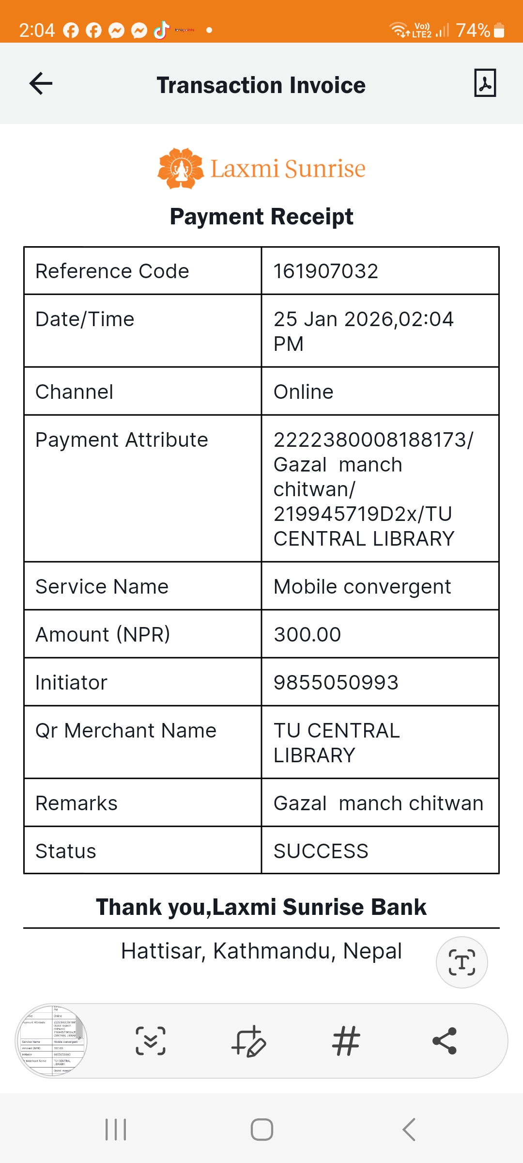Tap the TikTok notification icon
Image resolution: width=523 pixels, height=1163 pixels.
(x=162, y=30)
